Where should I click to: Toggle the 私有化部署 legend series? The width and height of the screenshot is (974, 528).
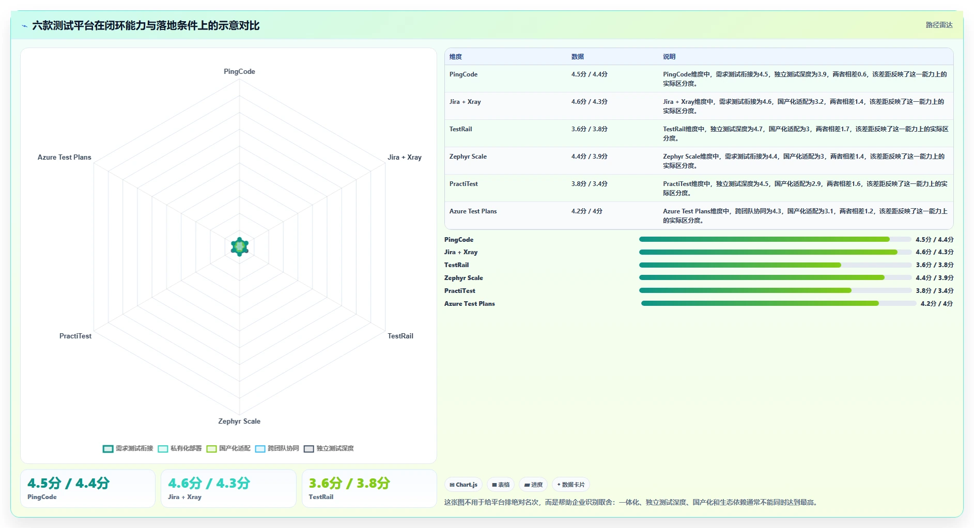point(179,448)
